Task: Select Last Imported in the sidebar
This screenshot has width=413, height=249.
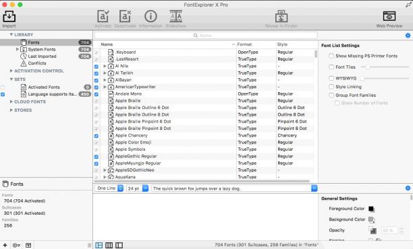Action: click(x=46, y=57)
